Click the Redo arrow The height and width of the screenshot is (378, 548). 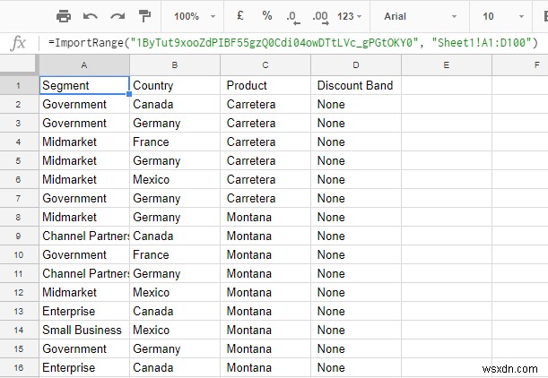[117, 16]
